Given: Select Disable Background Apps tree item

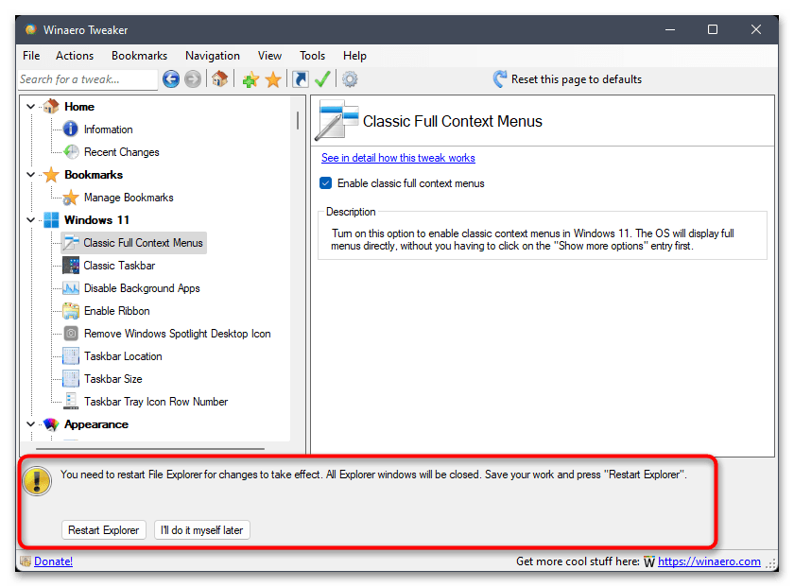Looking at the screenshot, I should (142, 288).
